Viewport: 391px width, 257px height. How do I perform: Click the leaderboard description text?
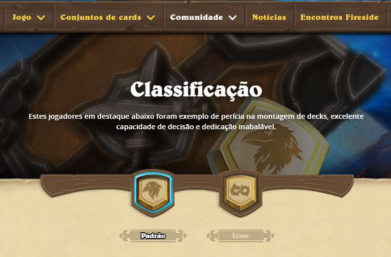coord(196,121)
